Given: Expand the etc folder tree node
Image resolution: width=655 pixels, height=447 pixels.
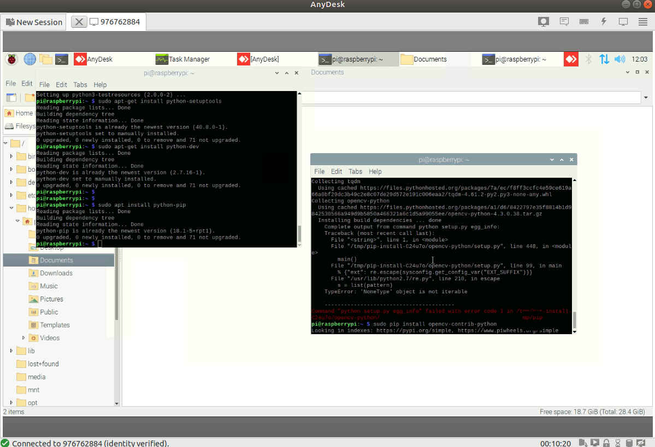Looking at the screenshot, I should [x=11, y=195].
